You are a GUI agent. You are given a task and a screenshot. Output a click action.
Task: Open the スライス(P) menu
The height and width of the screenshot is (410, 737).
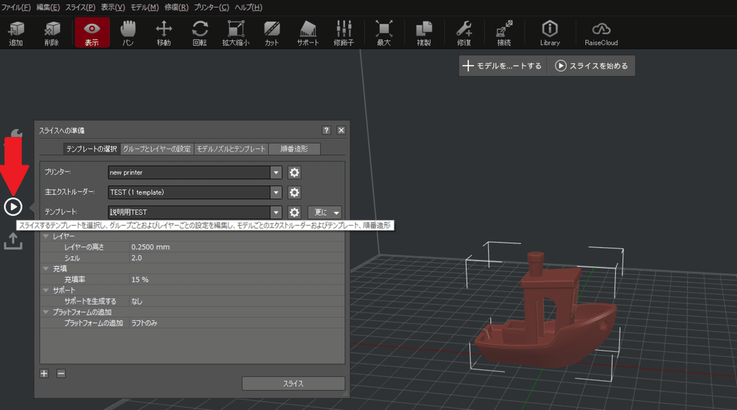click(80, 7)
